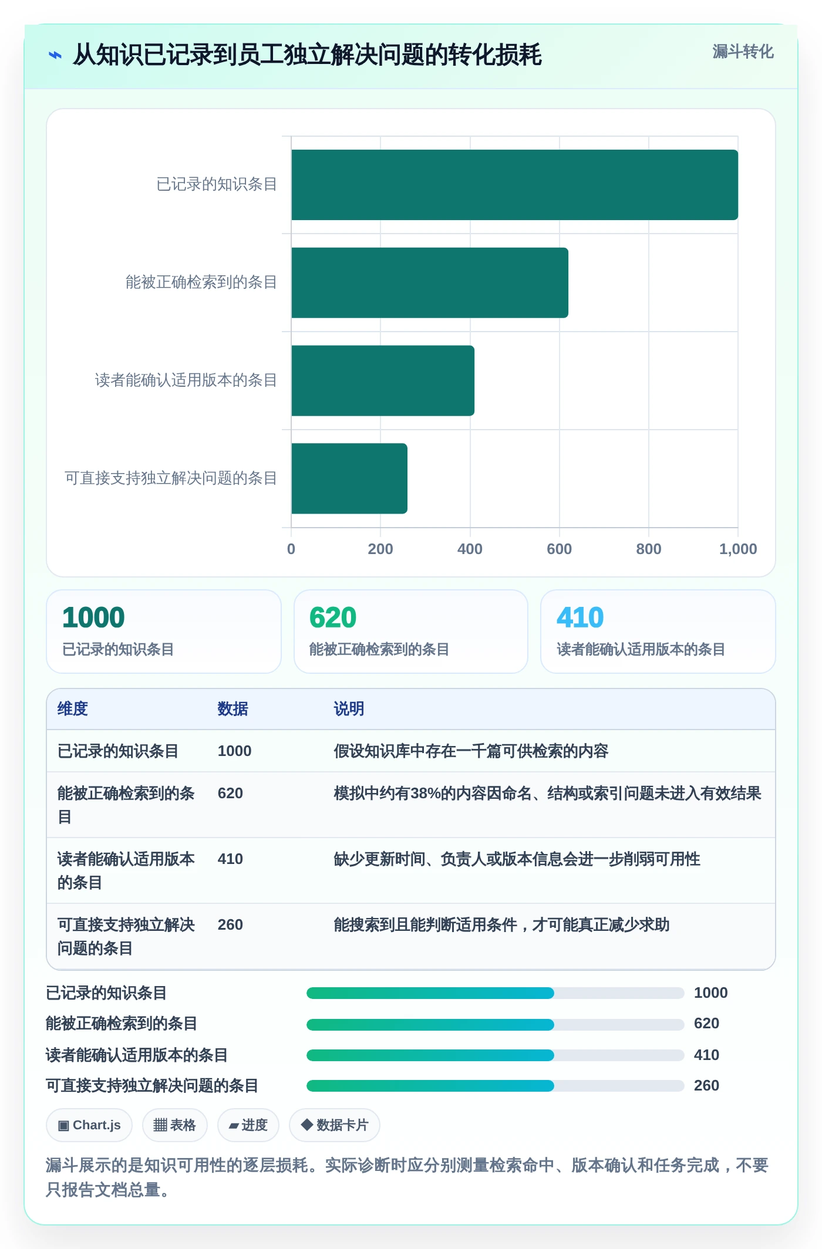The height and width of the screenshot is (1249, 822).
Task: Click the 进度 tag chip
Action: tap(248, 1125)
